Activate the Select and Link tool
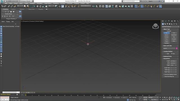Viewport: 180px width, 101px height. click(9, 6)
